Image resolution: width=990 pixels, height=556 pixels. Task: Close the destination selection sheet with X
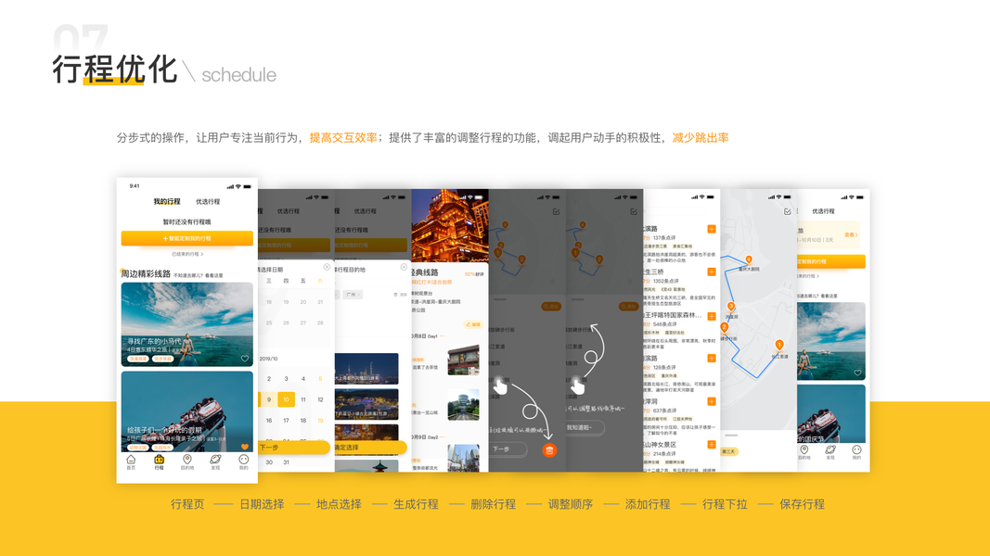404,267
